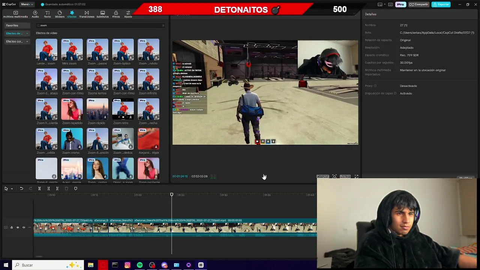Screen dimensions: 480x270
Task: Download the Zoom rápido effect
Action: pos(105,117)
